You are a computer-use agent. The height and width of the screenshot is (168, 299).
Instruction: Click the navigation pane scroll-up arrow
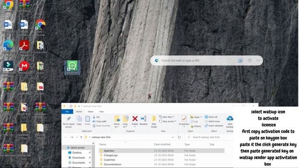point(93,143)
